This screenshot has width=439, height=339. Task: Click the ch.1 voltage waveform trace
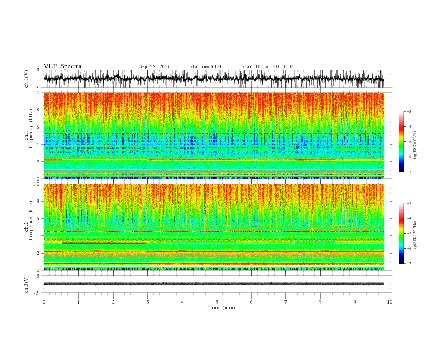tap(213, 79)
